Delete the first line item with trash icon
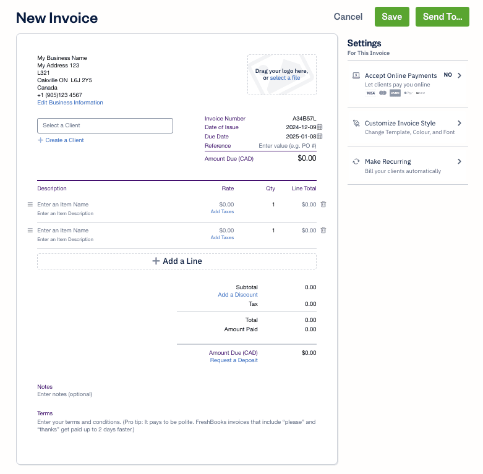Viewport: 483px width, 474px height. pyautogui.click(x=323, y=205)
